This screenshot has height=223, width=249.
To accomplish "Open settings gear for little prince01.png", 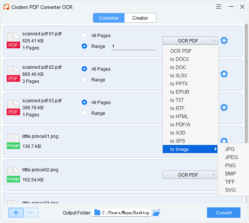I will 224,140.
